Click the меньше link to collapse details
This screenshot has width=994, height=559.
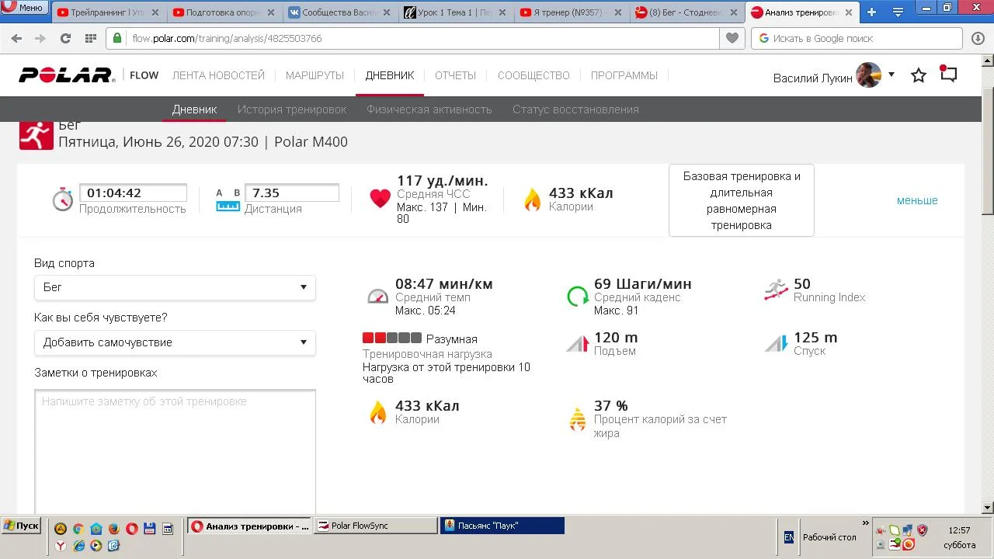(x=917, y=200)
